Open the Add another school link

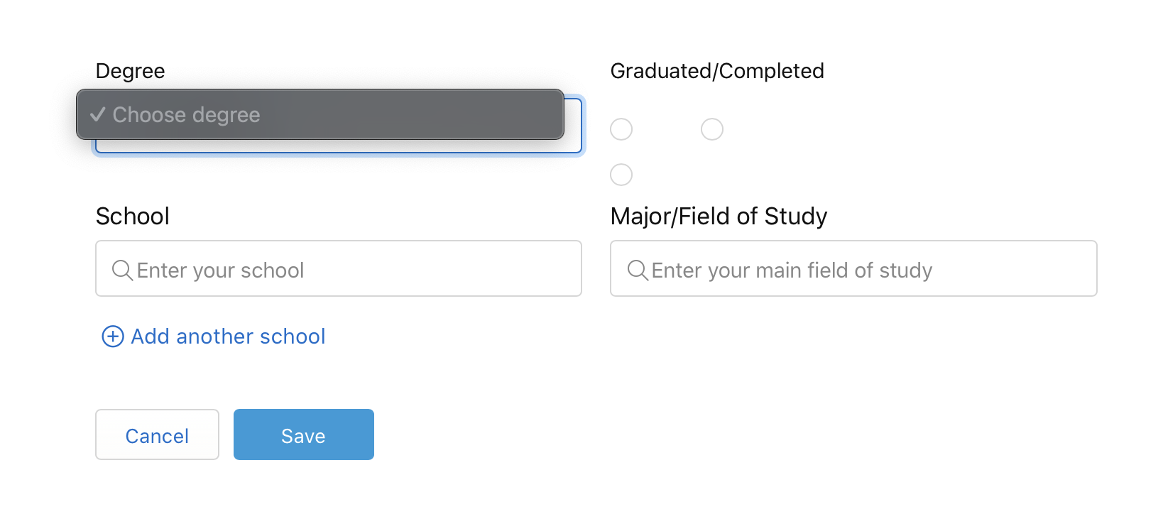pos(228,337)
